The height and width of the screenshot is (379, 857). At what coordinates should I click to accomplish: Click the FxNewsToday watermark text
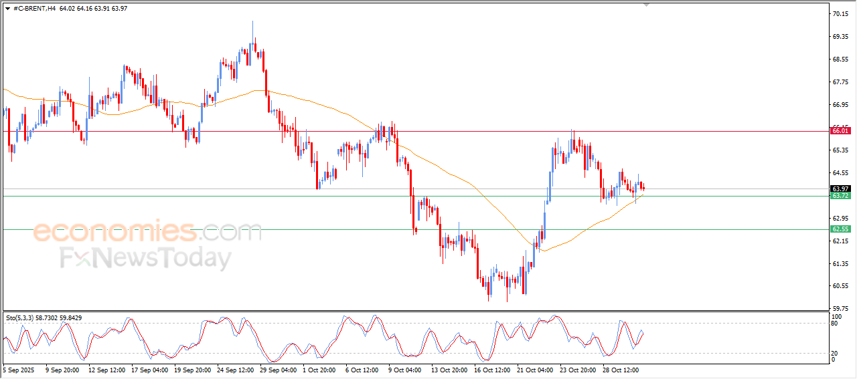tap(146, 257)
